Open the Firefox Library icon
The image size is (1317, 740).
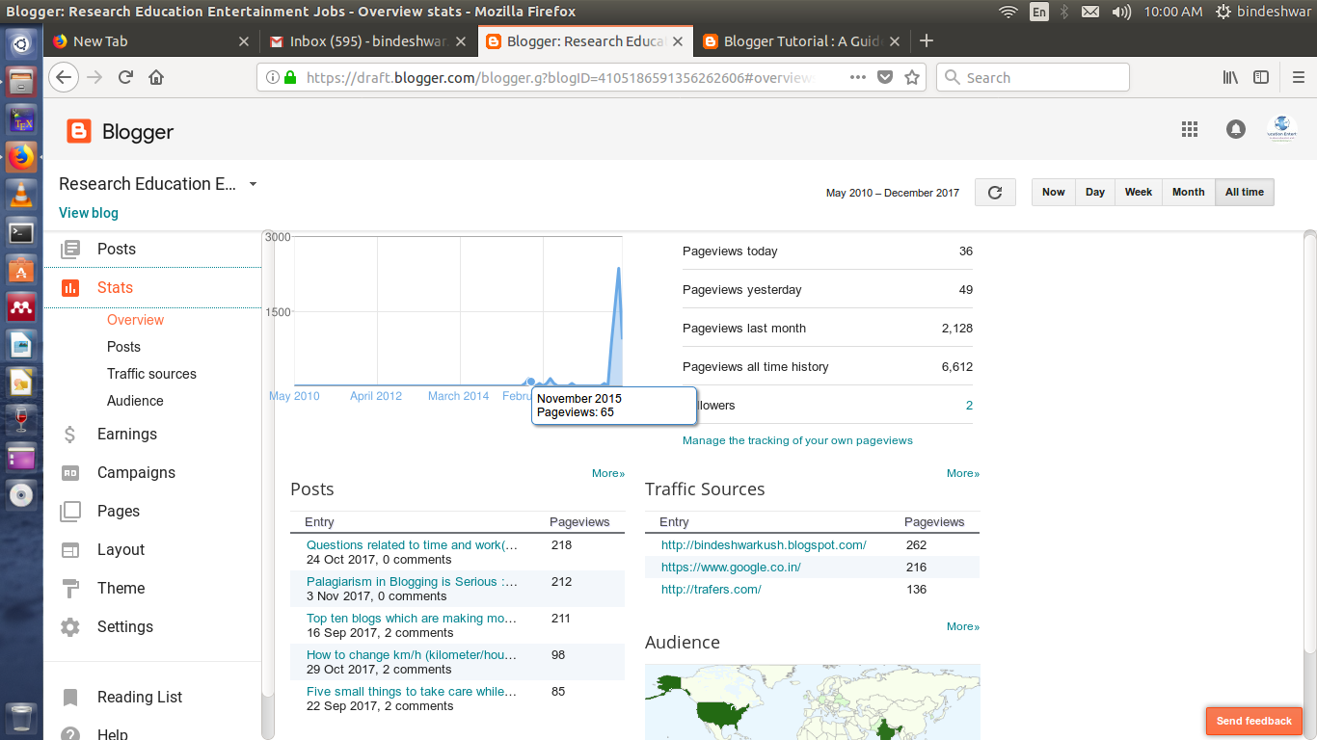1230,78
